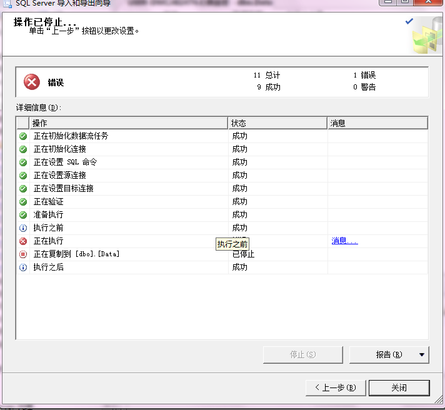Open the 消息... error message link

pos(344,241)
